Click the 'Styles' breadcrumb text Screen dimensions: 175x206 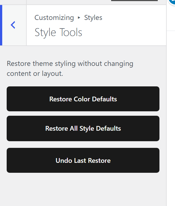pos(93,18)
